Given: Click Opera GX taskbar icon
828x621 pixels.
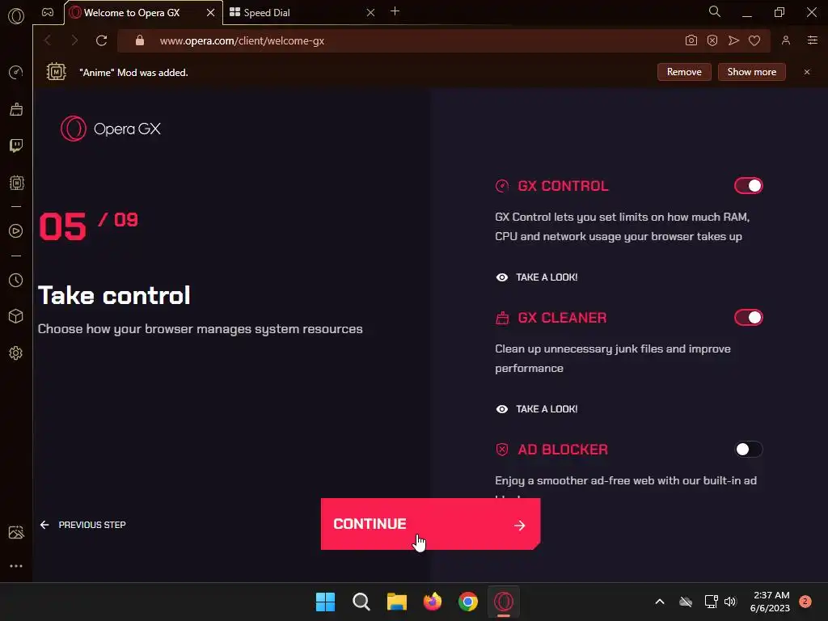Looking at the screenshot, I should click(x=504, y=602).
